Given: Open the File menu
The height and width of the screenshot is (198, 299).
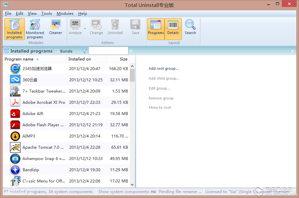Looking at the screenshot, I should 8,14.
